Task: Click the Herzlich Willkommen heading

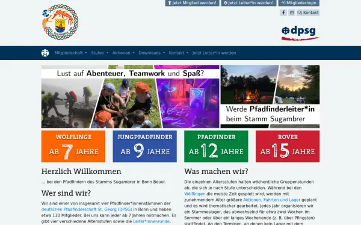Action: pyautogui.click(x=81, y=172)
